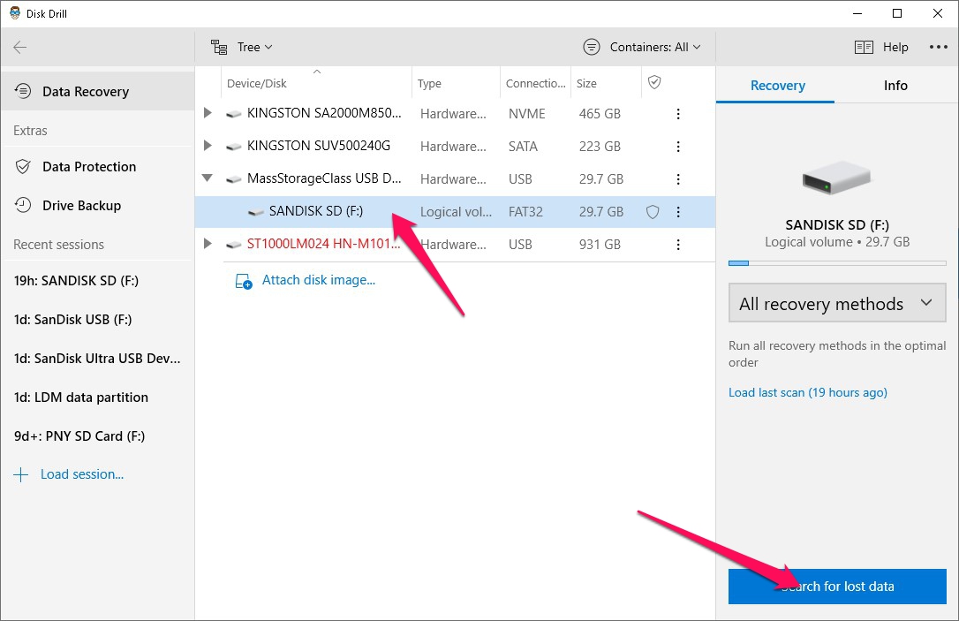Click the Data Protection shield icon in sidebar
The width and height of the screenshot is (959, 621).
(x=23, y=166)
